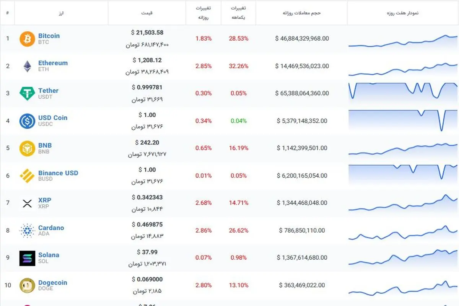The height and width of the screenshot is (306, 459).
Task: Open the Cardano coin link
Action: 51,228
